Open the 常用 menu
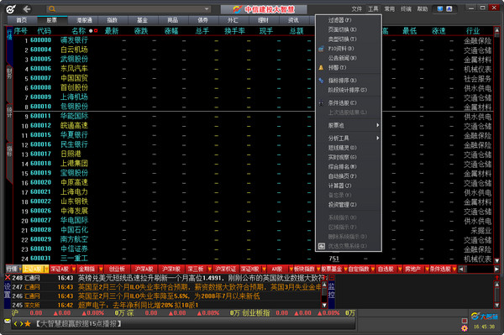The image size is (504, 335). tap(389, 9)
